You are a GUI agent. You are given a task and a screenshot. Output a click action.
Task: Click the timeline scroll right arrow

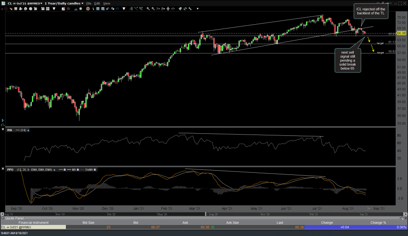[405, 214]
